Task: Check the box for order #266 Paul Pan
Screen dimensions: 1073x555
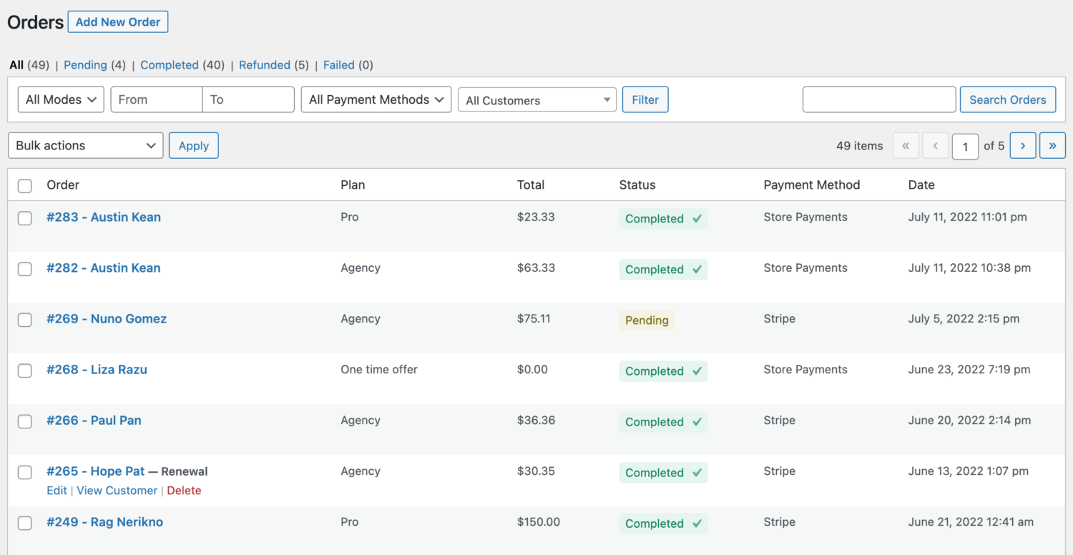Action: pos(25,421)
